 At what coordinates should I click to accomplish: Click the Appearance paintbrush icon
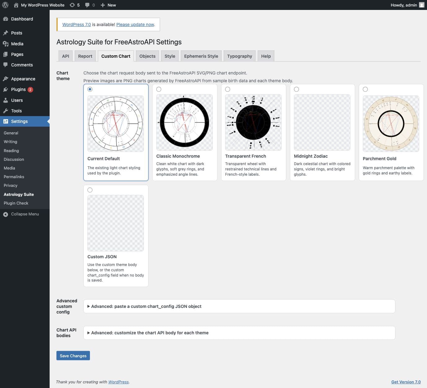[6, 79]
